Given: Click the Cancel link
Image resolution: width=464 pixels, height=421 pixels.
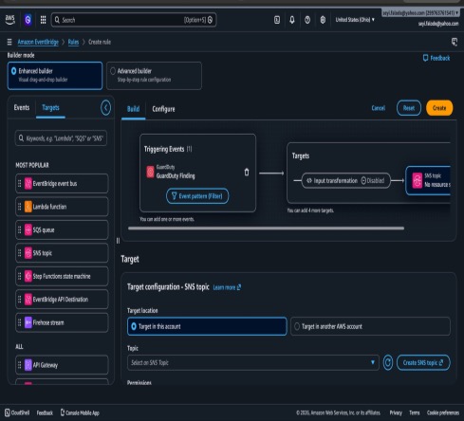Looking at the screenshot, I should pyautogui.click(x=379, y=108).
